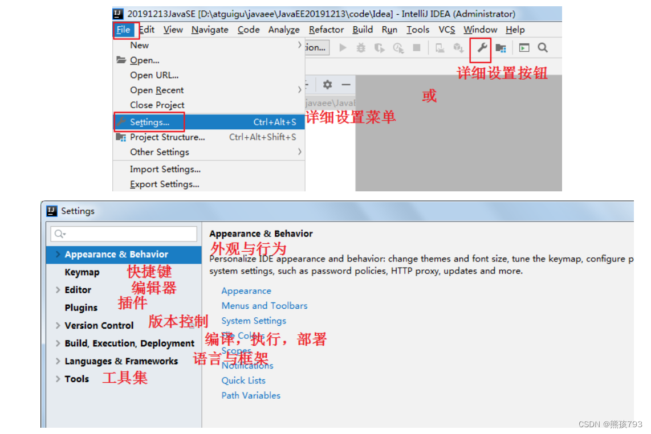Select Plugins in Settings tree
Viewport: 651px width, 434px height.
pyautogui.click(x=81, y=308)
